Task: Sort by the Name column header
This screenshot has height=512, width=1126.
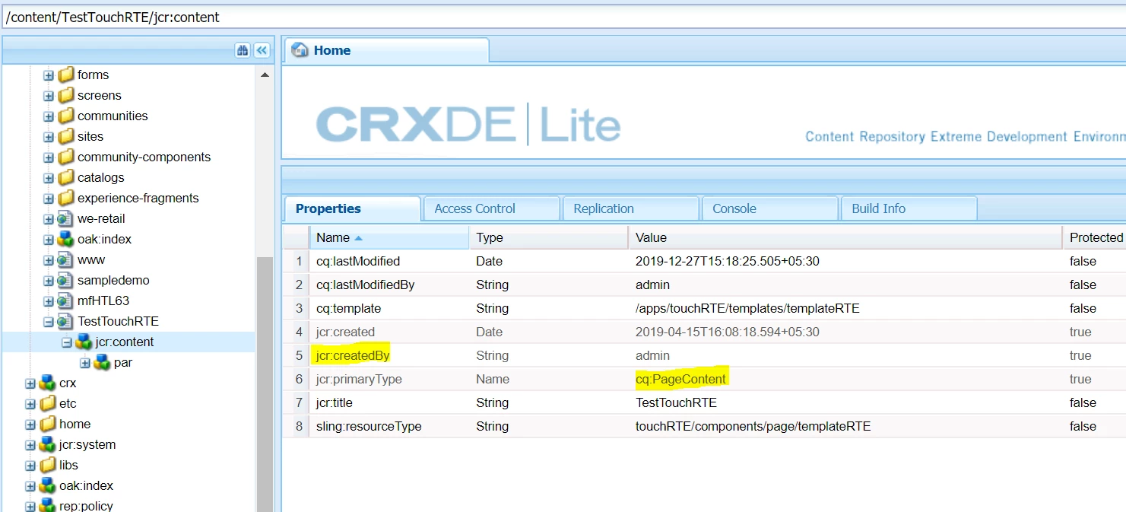Action: pyautogui.click(x=389, y=237)
